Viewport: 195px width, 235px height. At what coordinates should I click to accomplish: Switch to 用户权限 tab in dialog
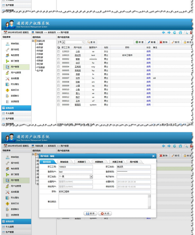click(x=134, y=162)
